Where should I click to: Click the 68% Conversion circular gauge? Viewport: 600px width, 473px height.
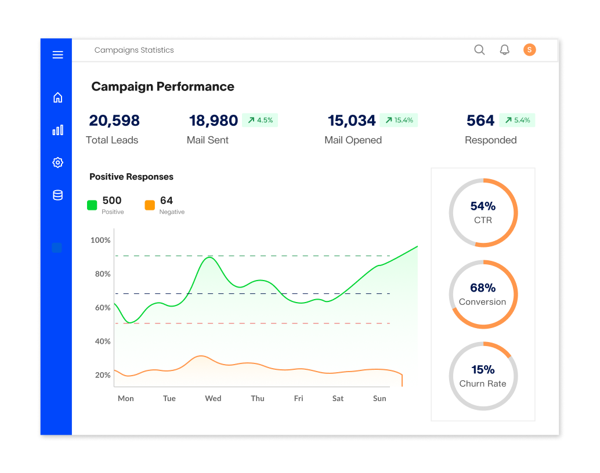point(483,294)
